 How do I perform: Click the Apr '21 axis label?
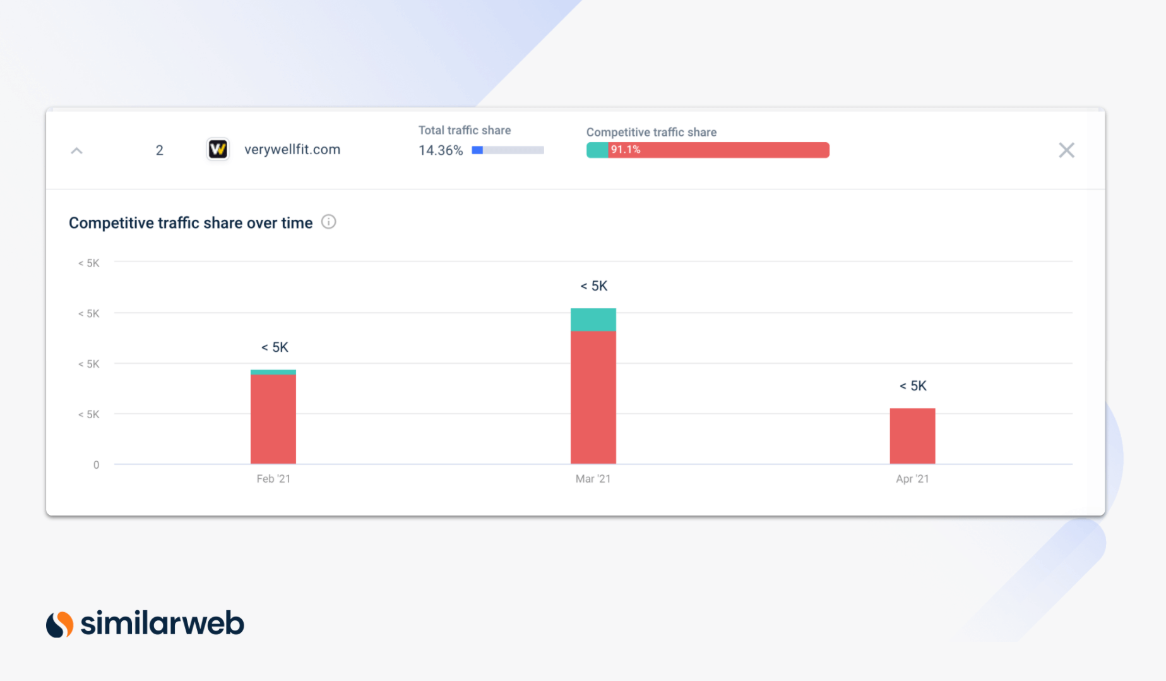pyautogui.click(x=912, y=479)
